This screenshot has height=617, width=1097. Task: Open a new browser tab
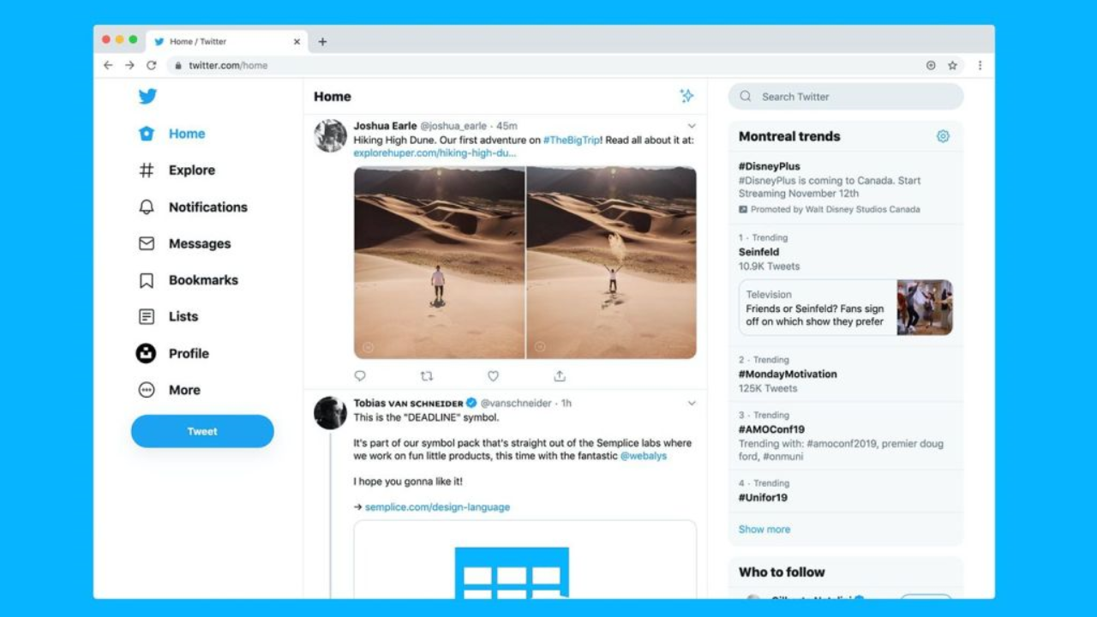[322, 41]
